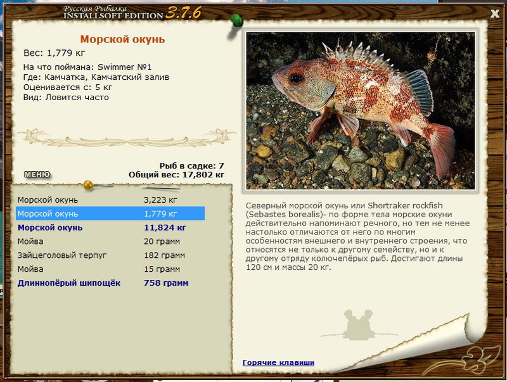Select Мойва 20 грамм row
This screenshot has height=382, width=507.
click(110, 241)
